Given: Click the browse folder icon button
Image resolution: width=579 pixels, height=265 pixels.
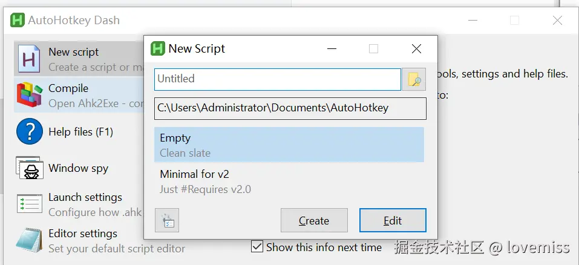Looking at the screenshot, I should pyautogui.click(x=414, y=79).
